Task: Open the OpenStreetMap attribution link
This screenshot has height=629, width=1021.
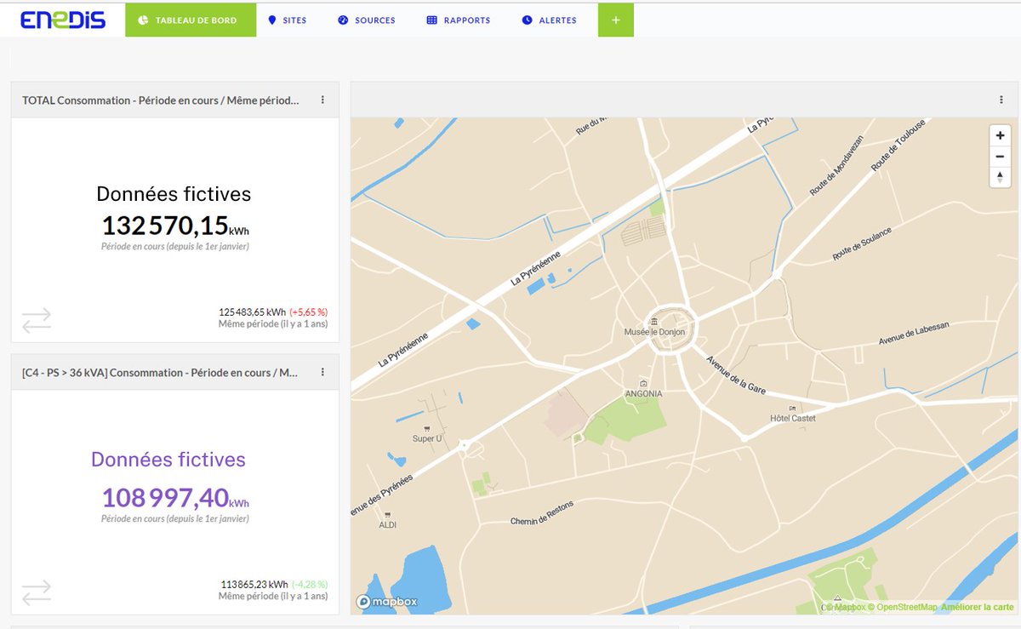Action: point(903,607)
